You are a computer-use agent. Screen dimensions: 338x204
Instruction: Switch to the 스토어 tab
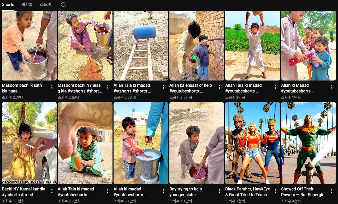(46, 5)
